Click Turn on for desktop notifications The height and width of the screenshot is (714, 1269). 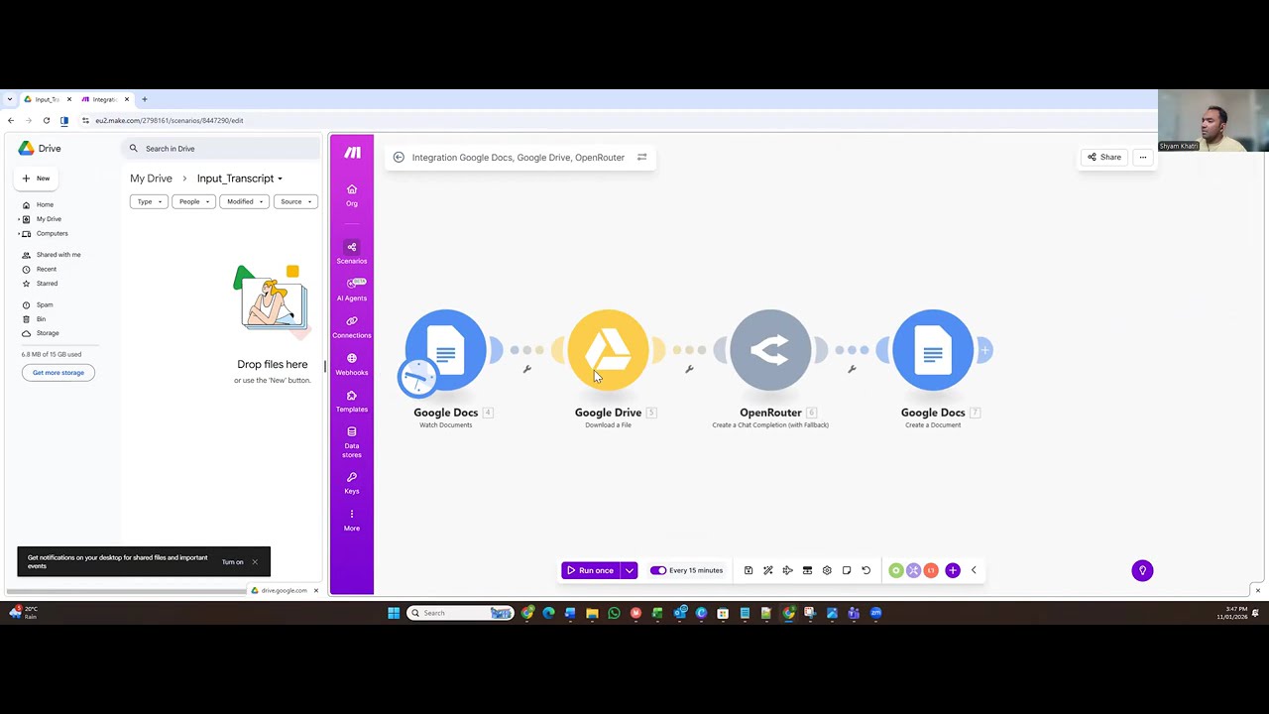pos(233,562)
